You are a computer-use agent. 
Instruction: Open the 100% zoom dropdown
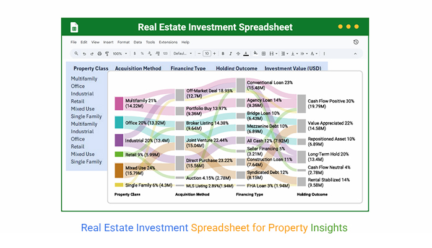click(x=119, y=53)
